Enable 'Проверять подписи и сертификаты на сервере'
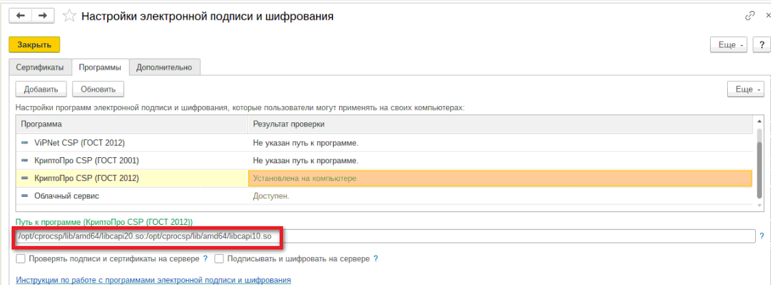 pos(21,259)
